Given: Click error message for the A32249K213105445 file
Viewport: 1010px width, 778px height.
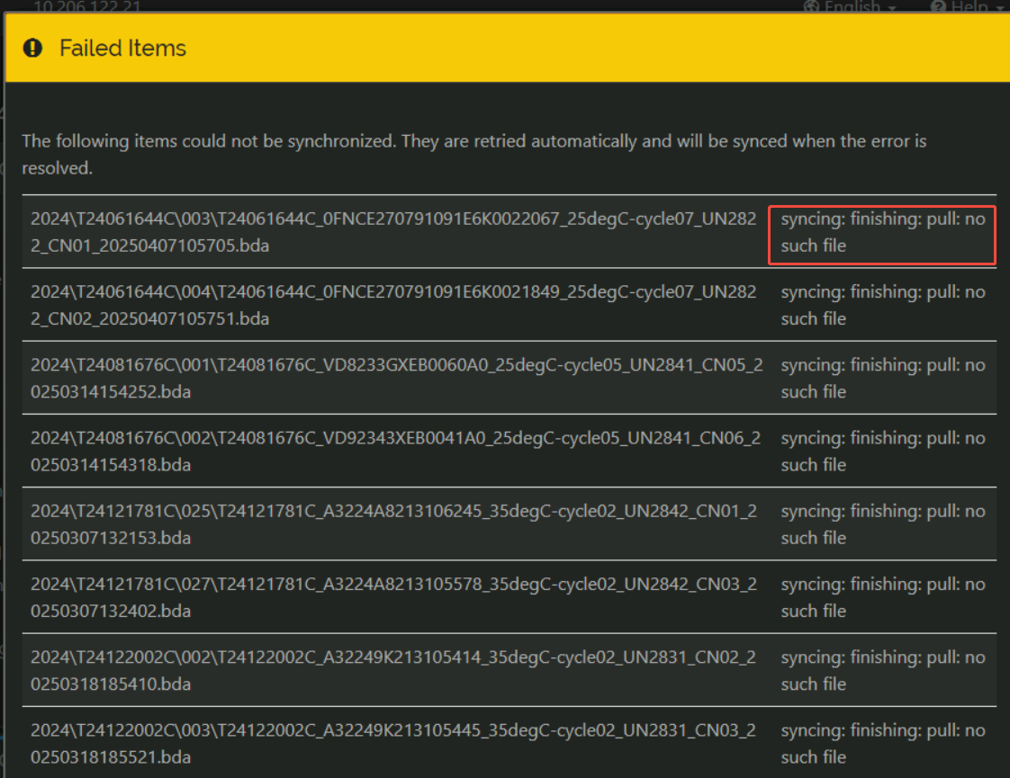Looking at the screenshot, I should click(x=882, y=743).
